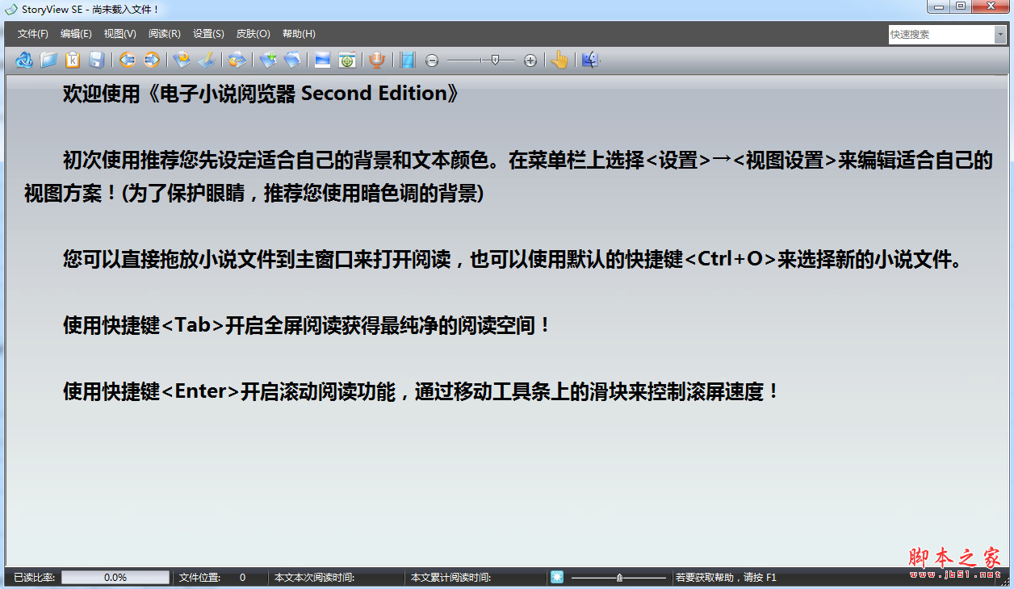Click the text line about Tab fullscreen reading
The width and height of the screenshot is (1014, 589).
pos(307,326)
